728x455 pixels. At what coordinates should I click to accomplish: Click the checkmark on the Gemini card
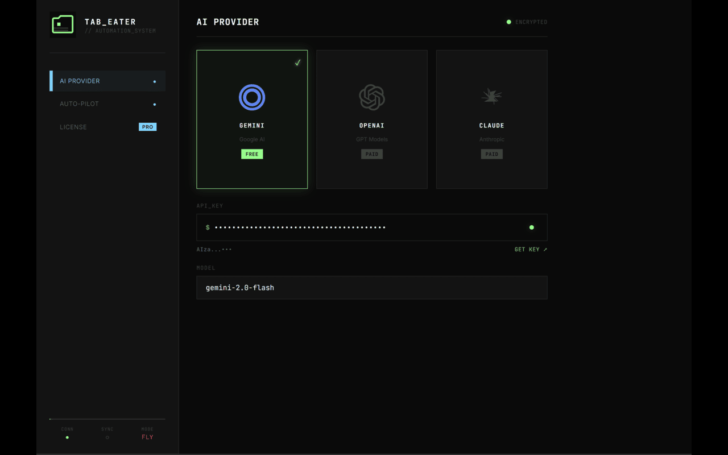click(297, 63)
